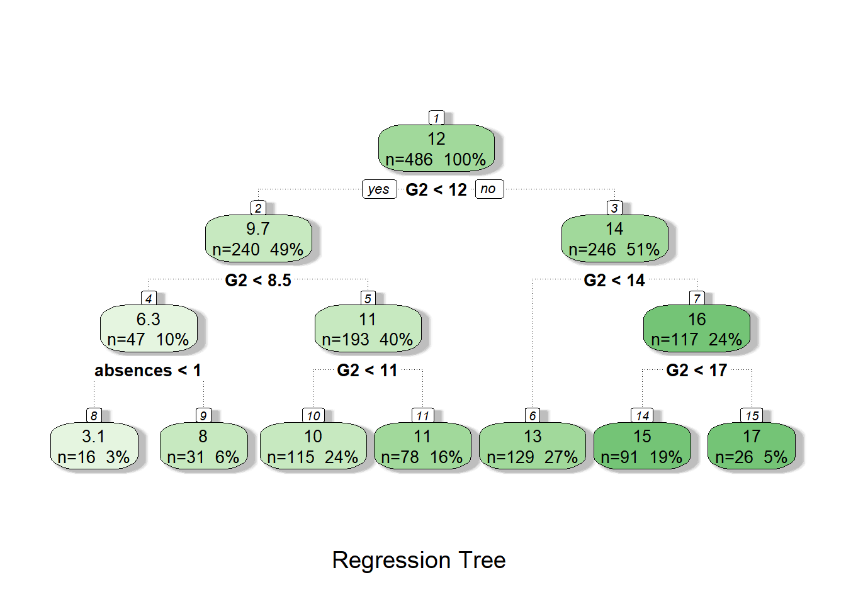Click the node showing n=193 40%
Screen dimensions: 846x604
pos(368,329)
